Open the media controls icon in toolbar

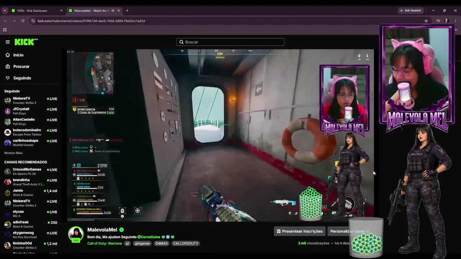pyautogui.click(x=438, y=21)
